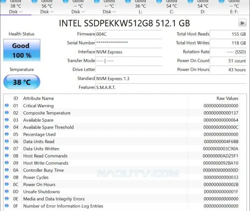250x211 pixels.
Task: Click raw value 0000000004F6BB
Action: [x=221, y=142]
